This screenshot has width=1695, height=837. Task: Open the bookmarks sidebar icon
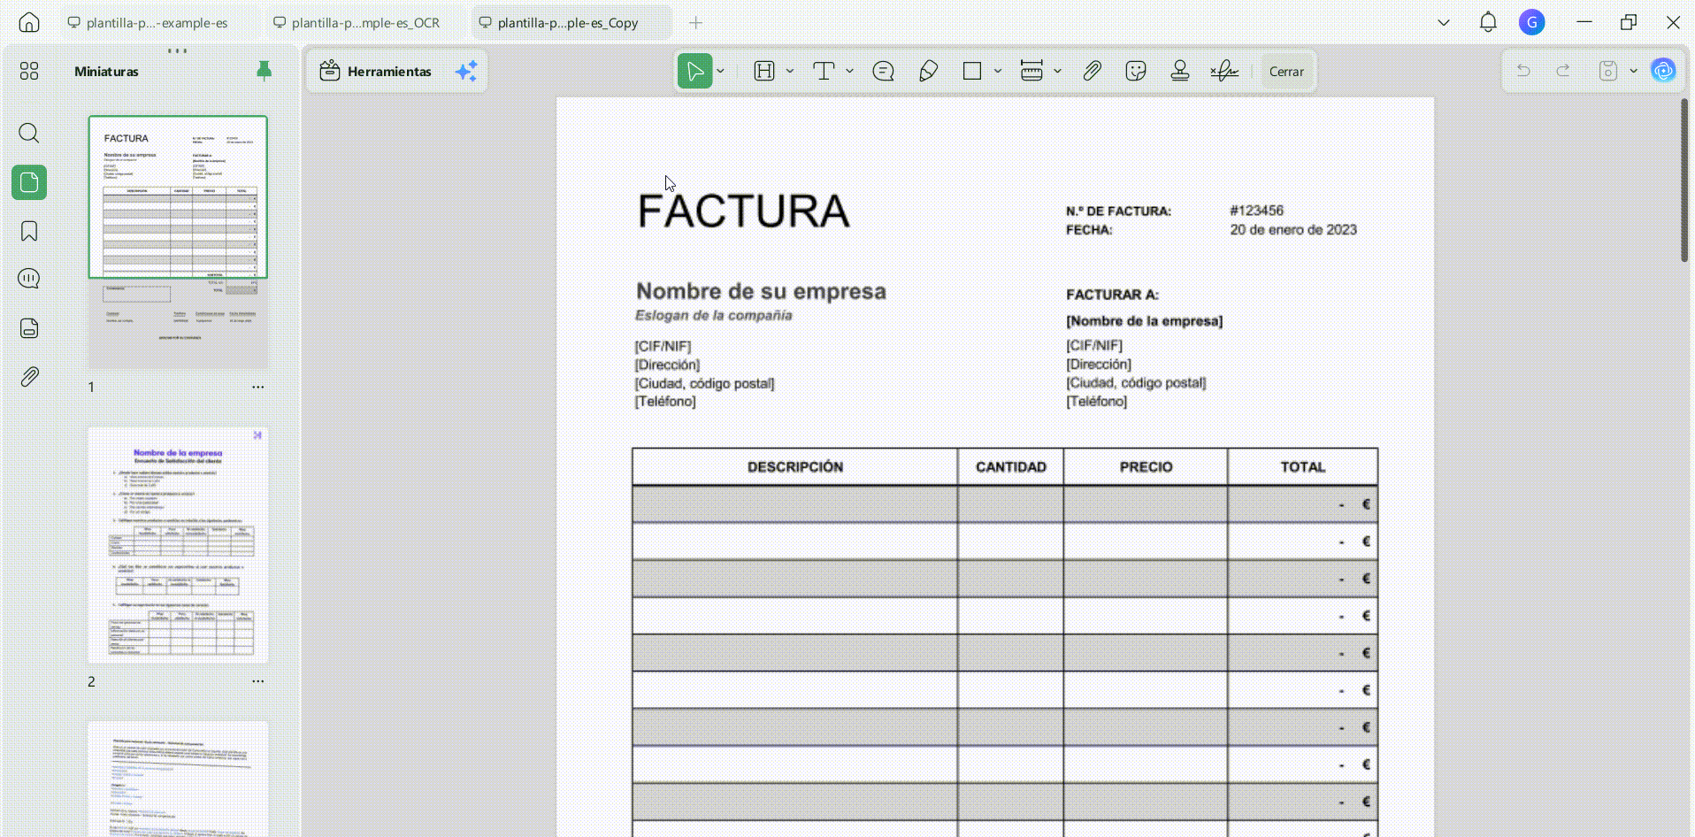tap(29, 232)
